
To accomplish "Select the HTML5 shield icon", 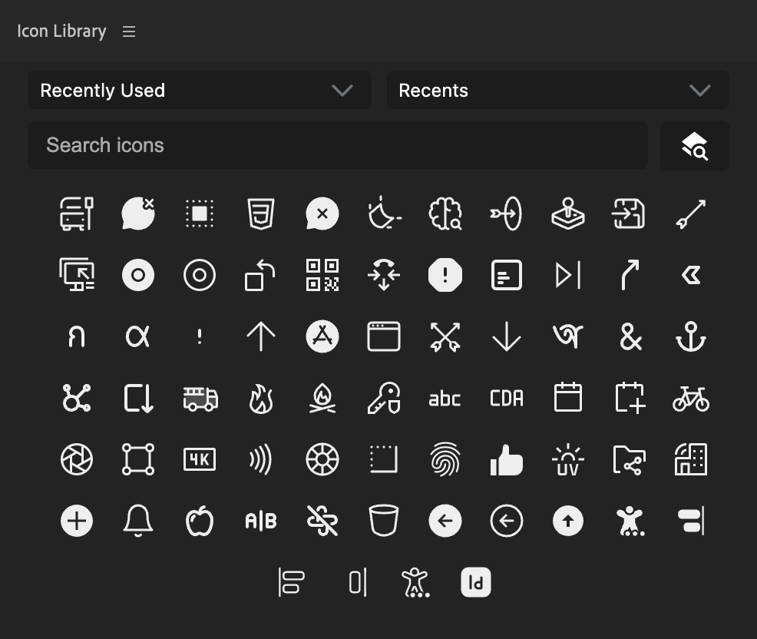I will [260, 214].
